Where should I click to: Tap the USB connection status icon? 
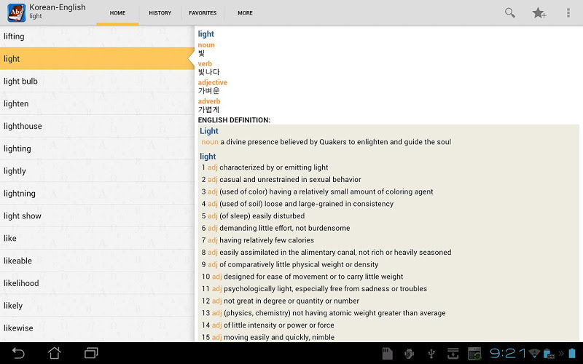431,354
